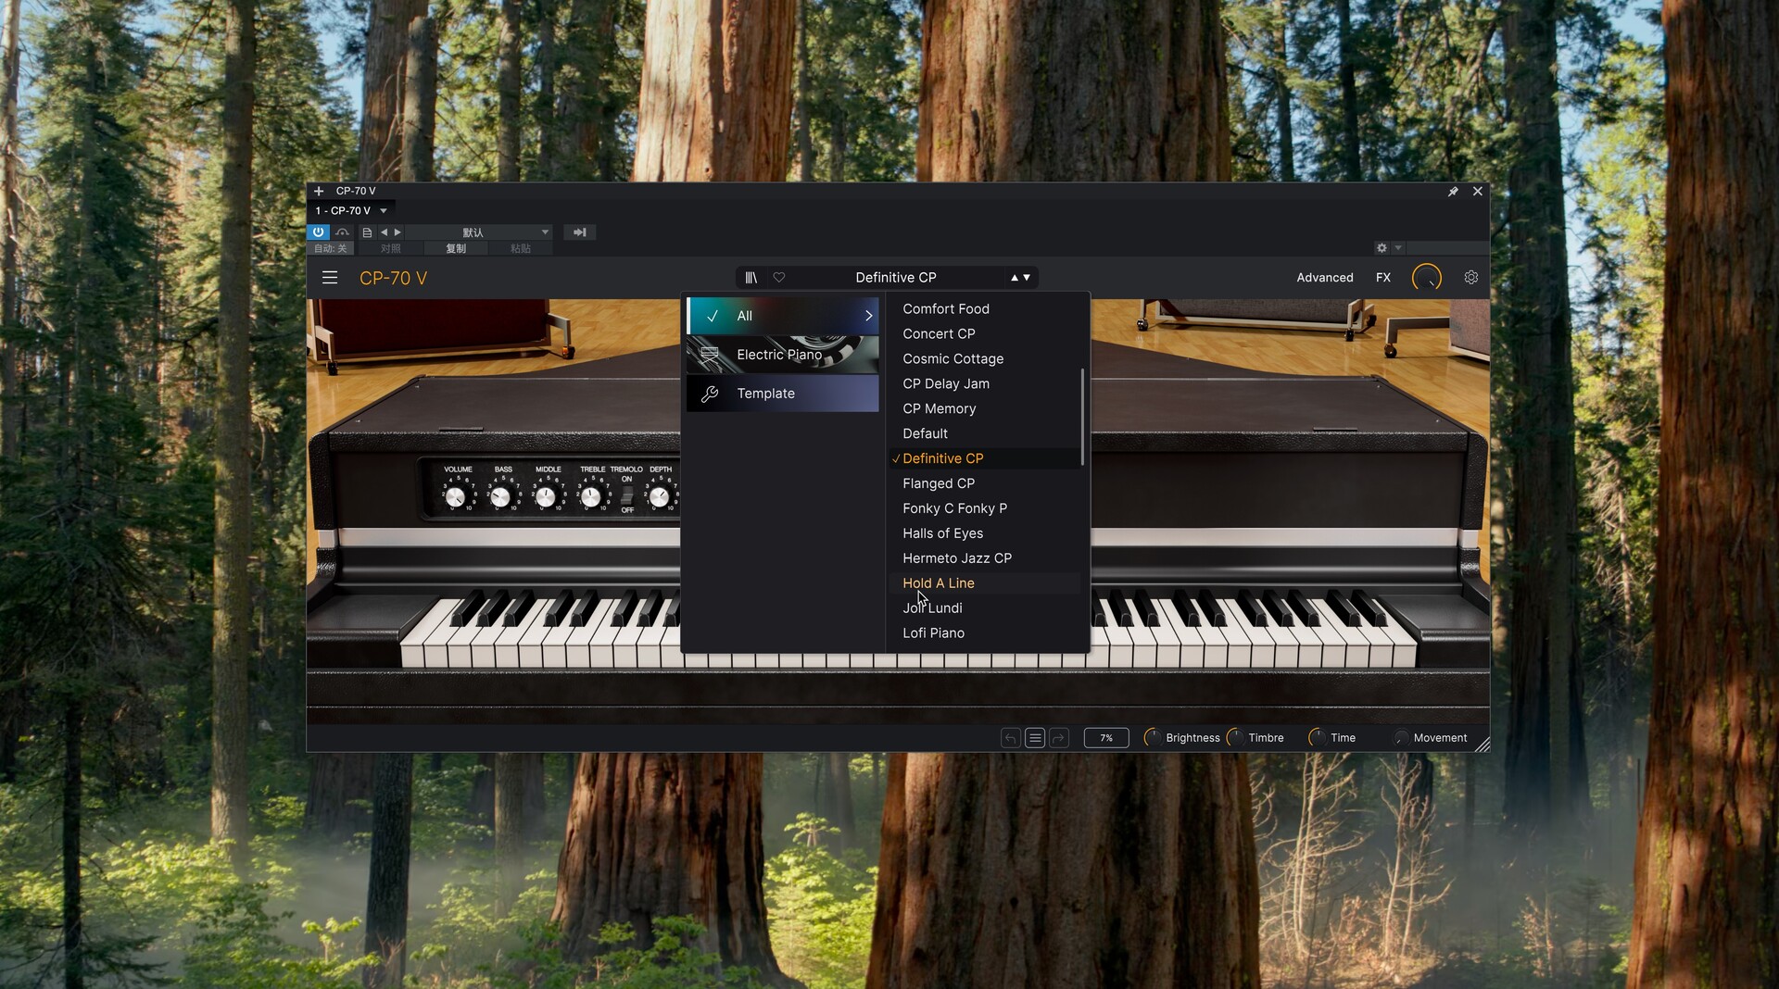Click the DEPTH knob on the piano
Image resolution: width=1779 pixels, height=989 pixels.
(x=659, y=497)
